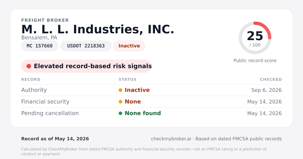Select the USDOT 2218363 badge
This screenshot has width=303, height=159.
coord(86,46)
